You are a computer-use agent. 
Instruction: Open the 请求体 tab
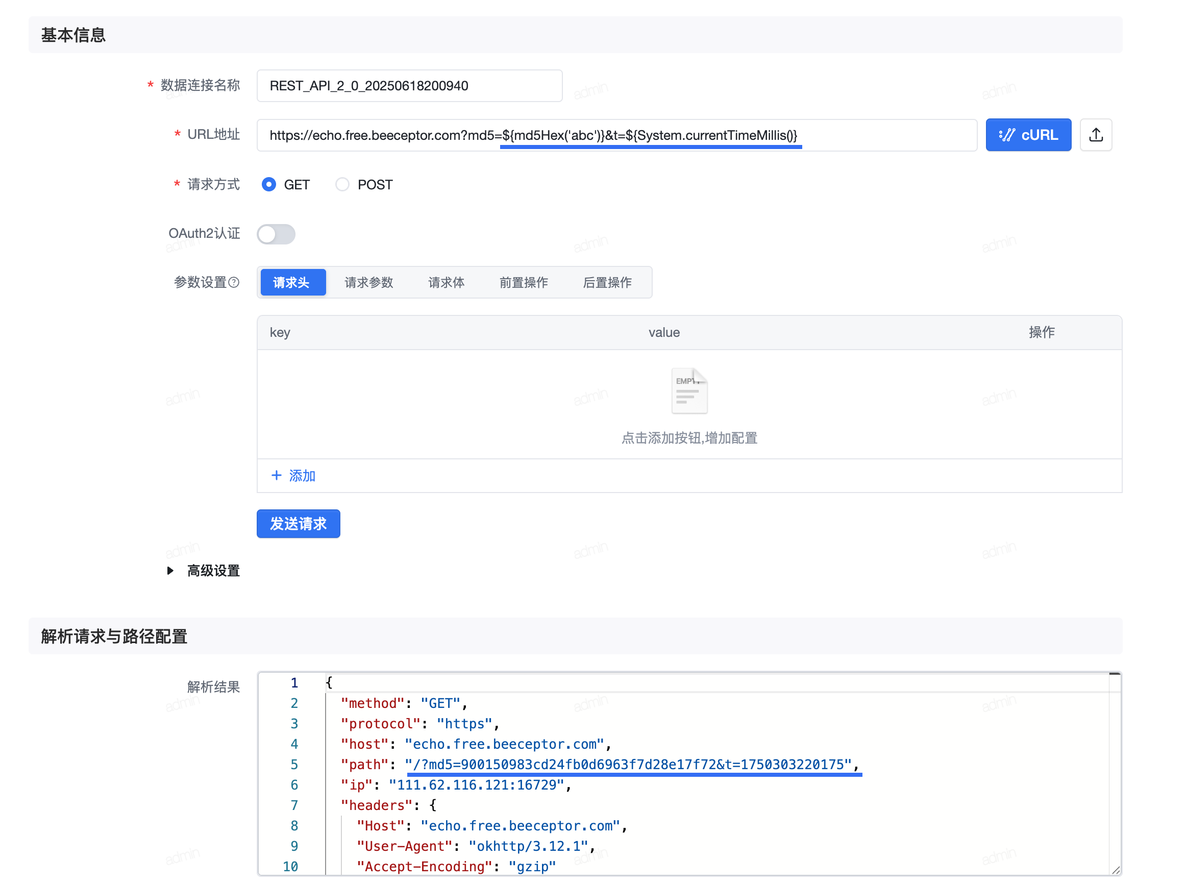(446, 282)
